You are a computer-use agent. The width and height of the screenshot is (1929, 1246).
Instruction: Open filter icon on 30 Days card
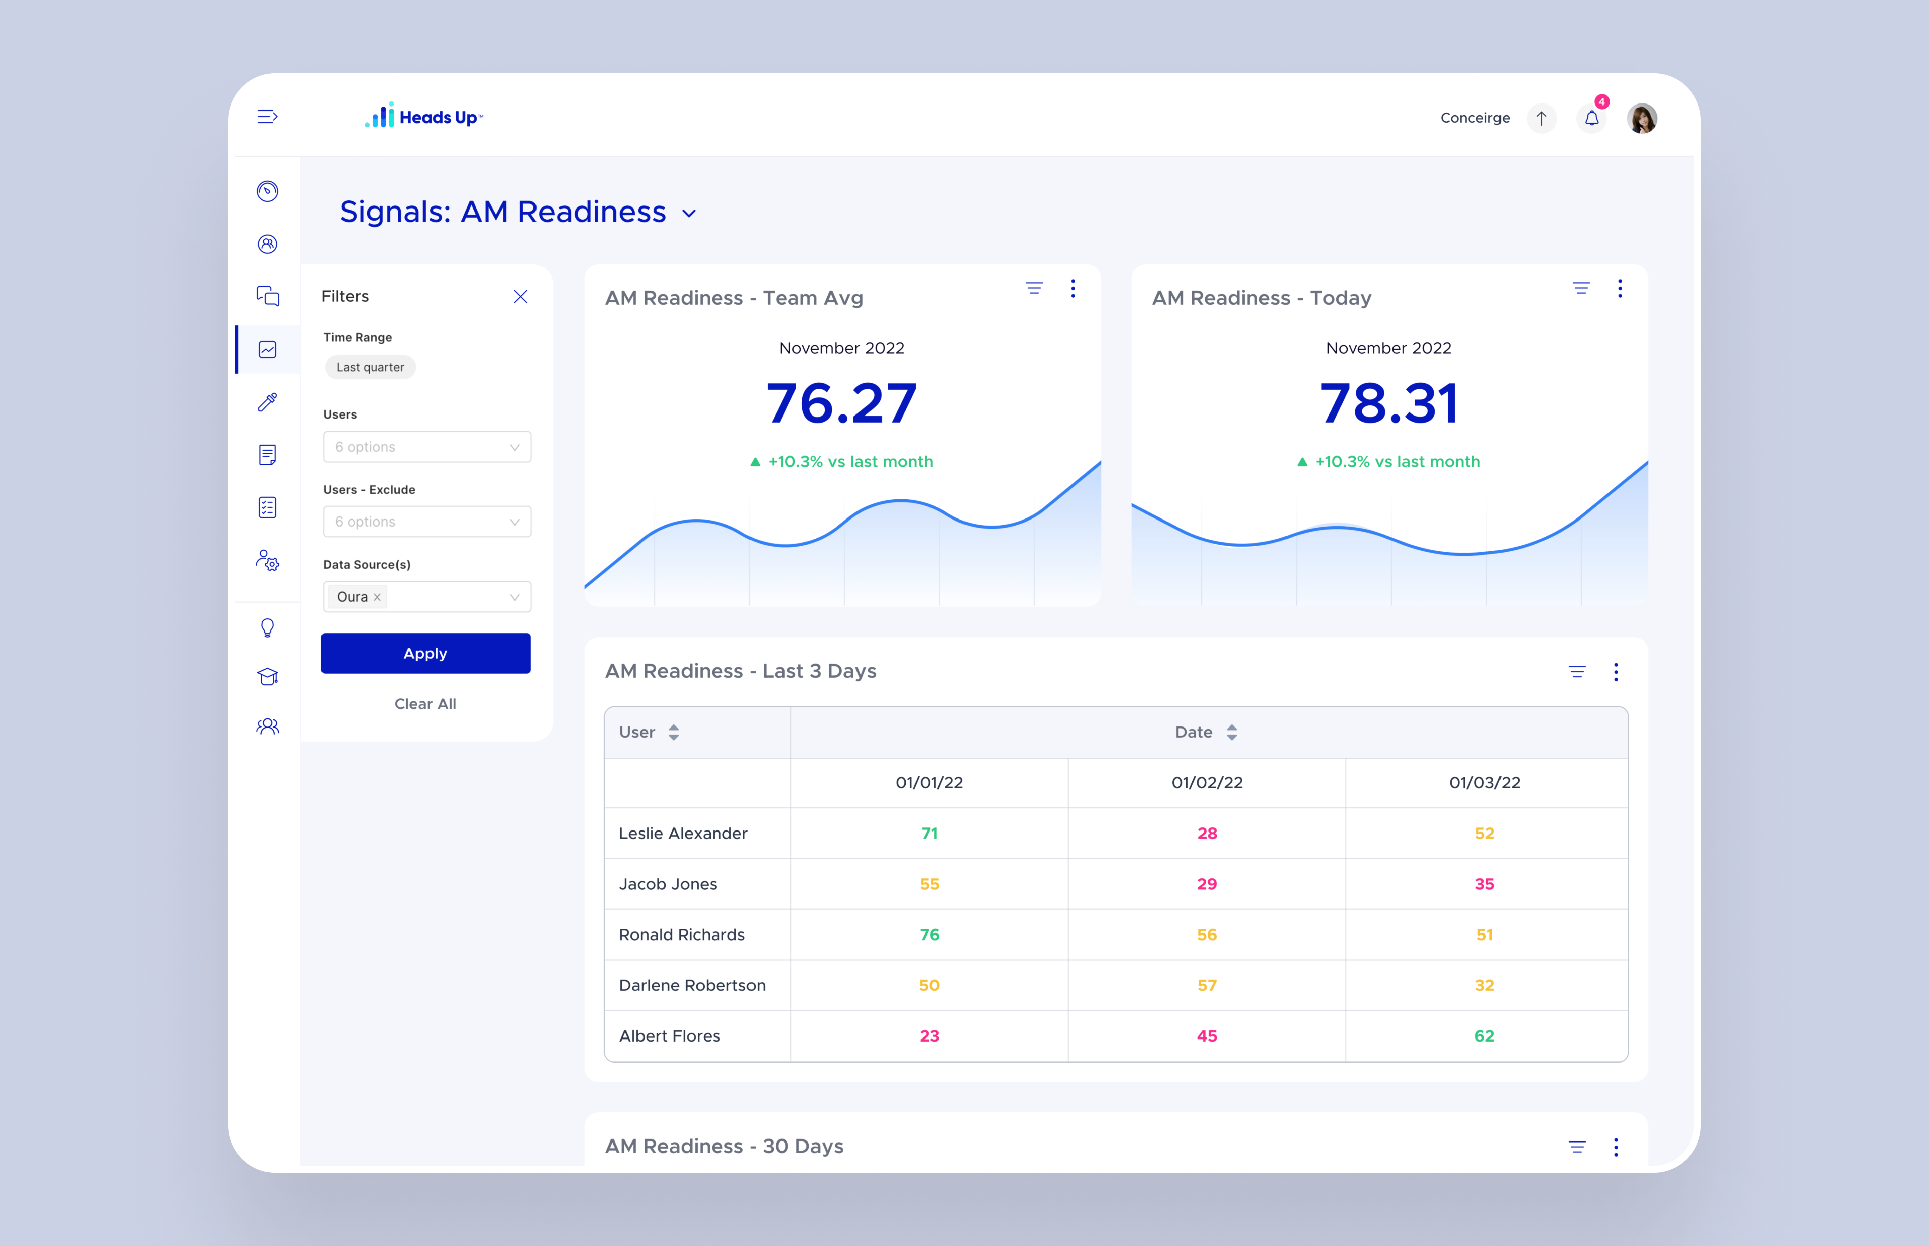pos(1577,1147)
